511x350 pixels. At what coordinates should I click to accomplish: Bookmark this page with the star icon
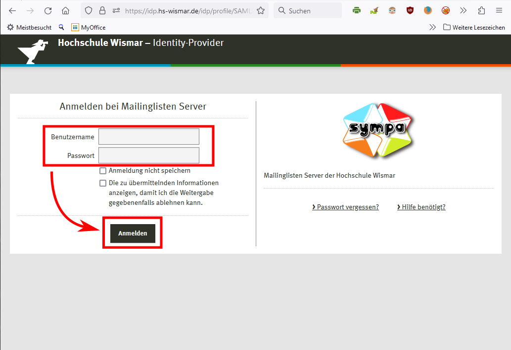pos(261,11)
